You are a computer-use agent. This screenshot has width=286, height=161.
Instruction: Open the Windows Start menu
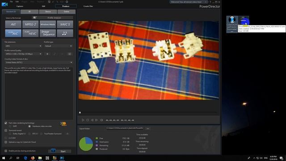tap(4, 158)
